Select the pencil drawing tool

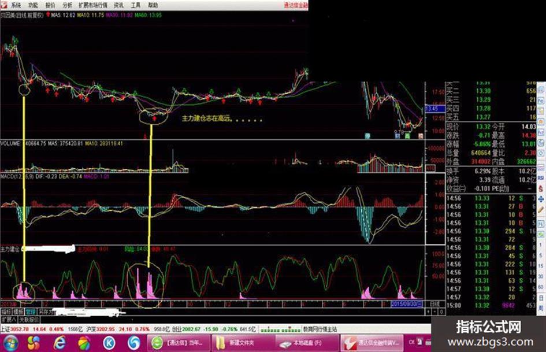[x=541, y=209]
